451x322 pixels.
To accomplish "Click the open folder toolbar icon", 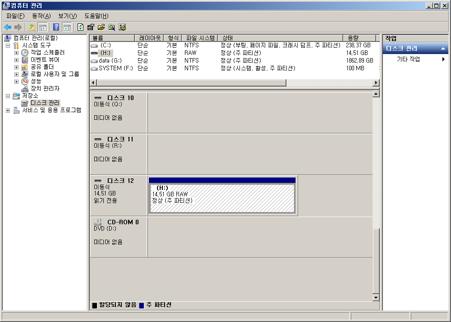I will pos(101,27).
